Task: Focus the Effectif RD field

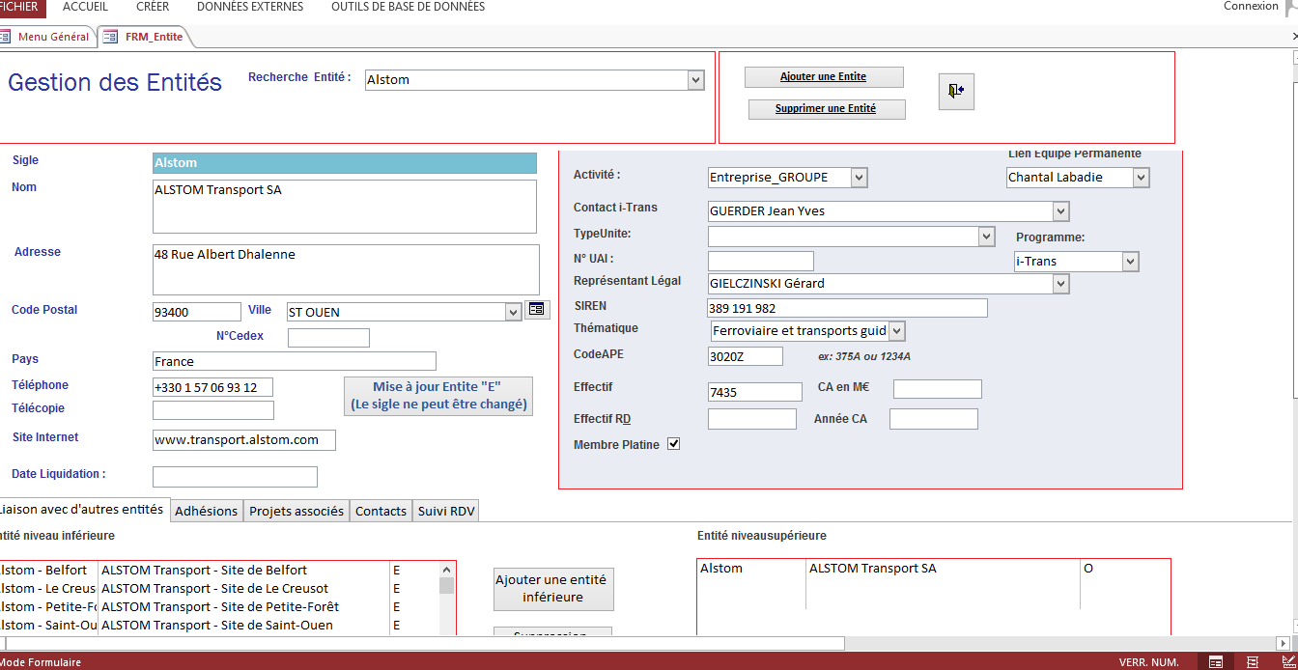Action: (752, 419)
